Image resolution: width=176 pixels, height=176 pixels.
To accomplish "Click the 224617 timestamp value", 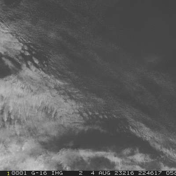I will point(150,173).
